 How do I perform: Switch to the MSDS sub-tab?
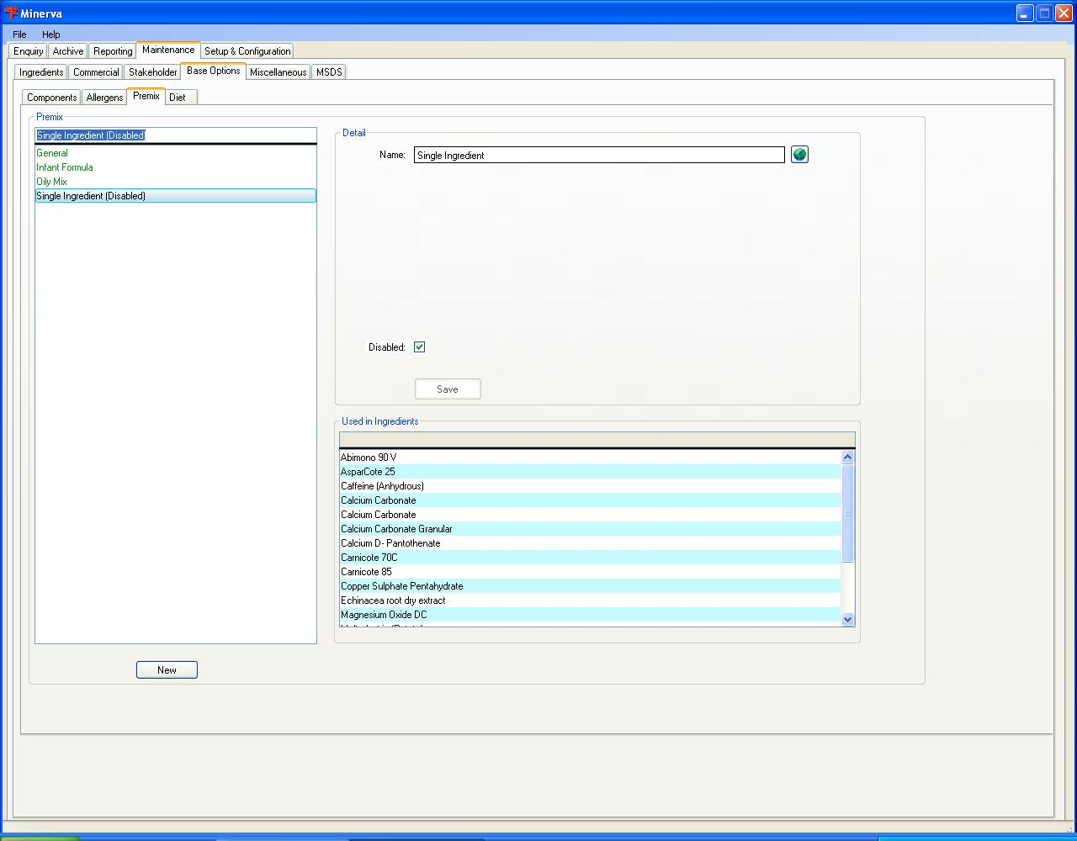[x=329, y=72]
